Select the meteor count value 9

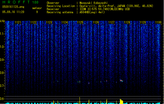[x=37, y=12]
